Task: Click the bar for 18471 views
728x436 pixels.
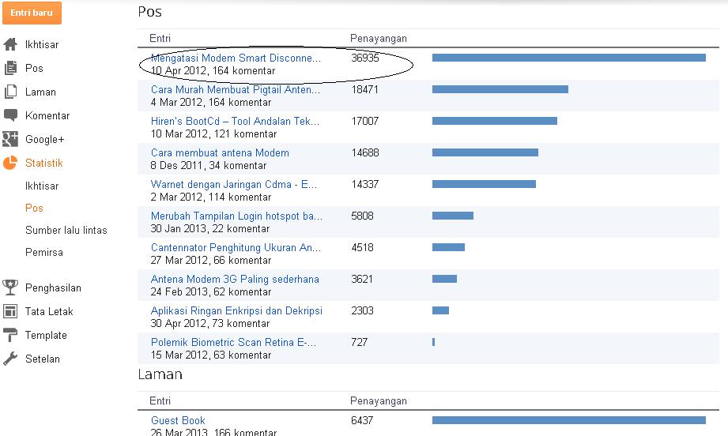Action: [x=500, y=89]
